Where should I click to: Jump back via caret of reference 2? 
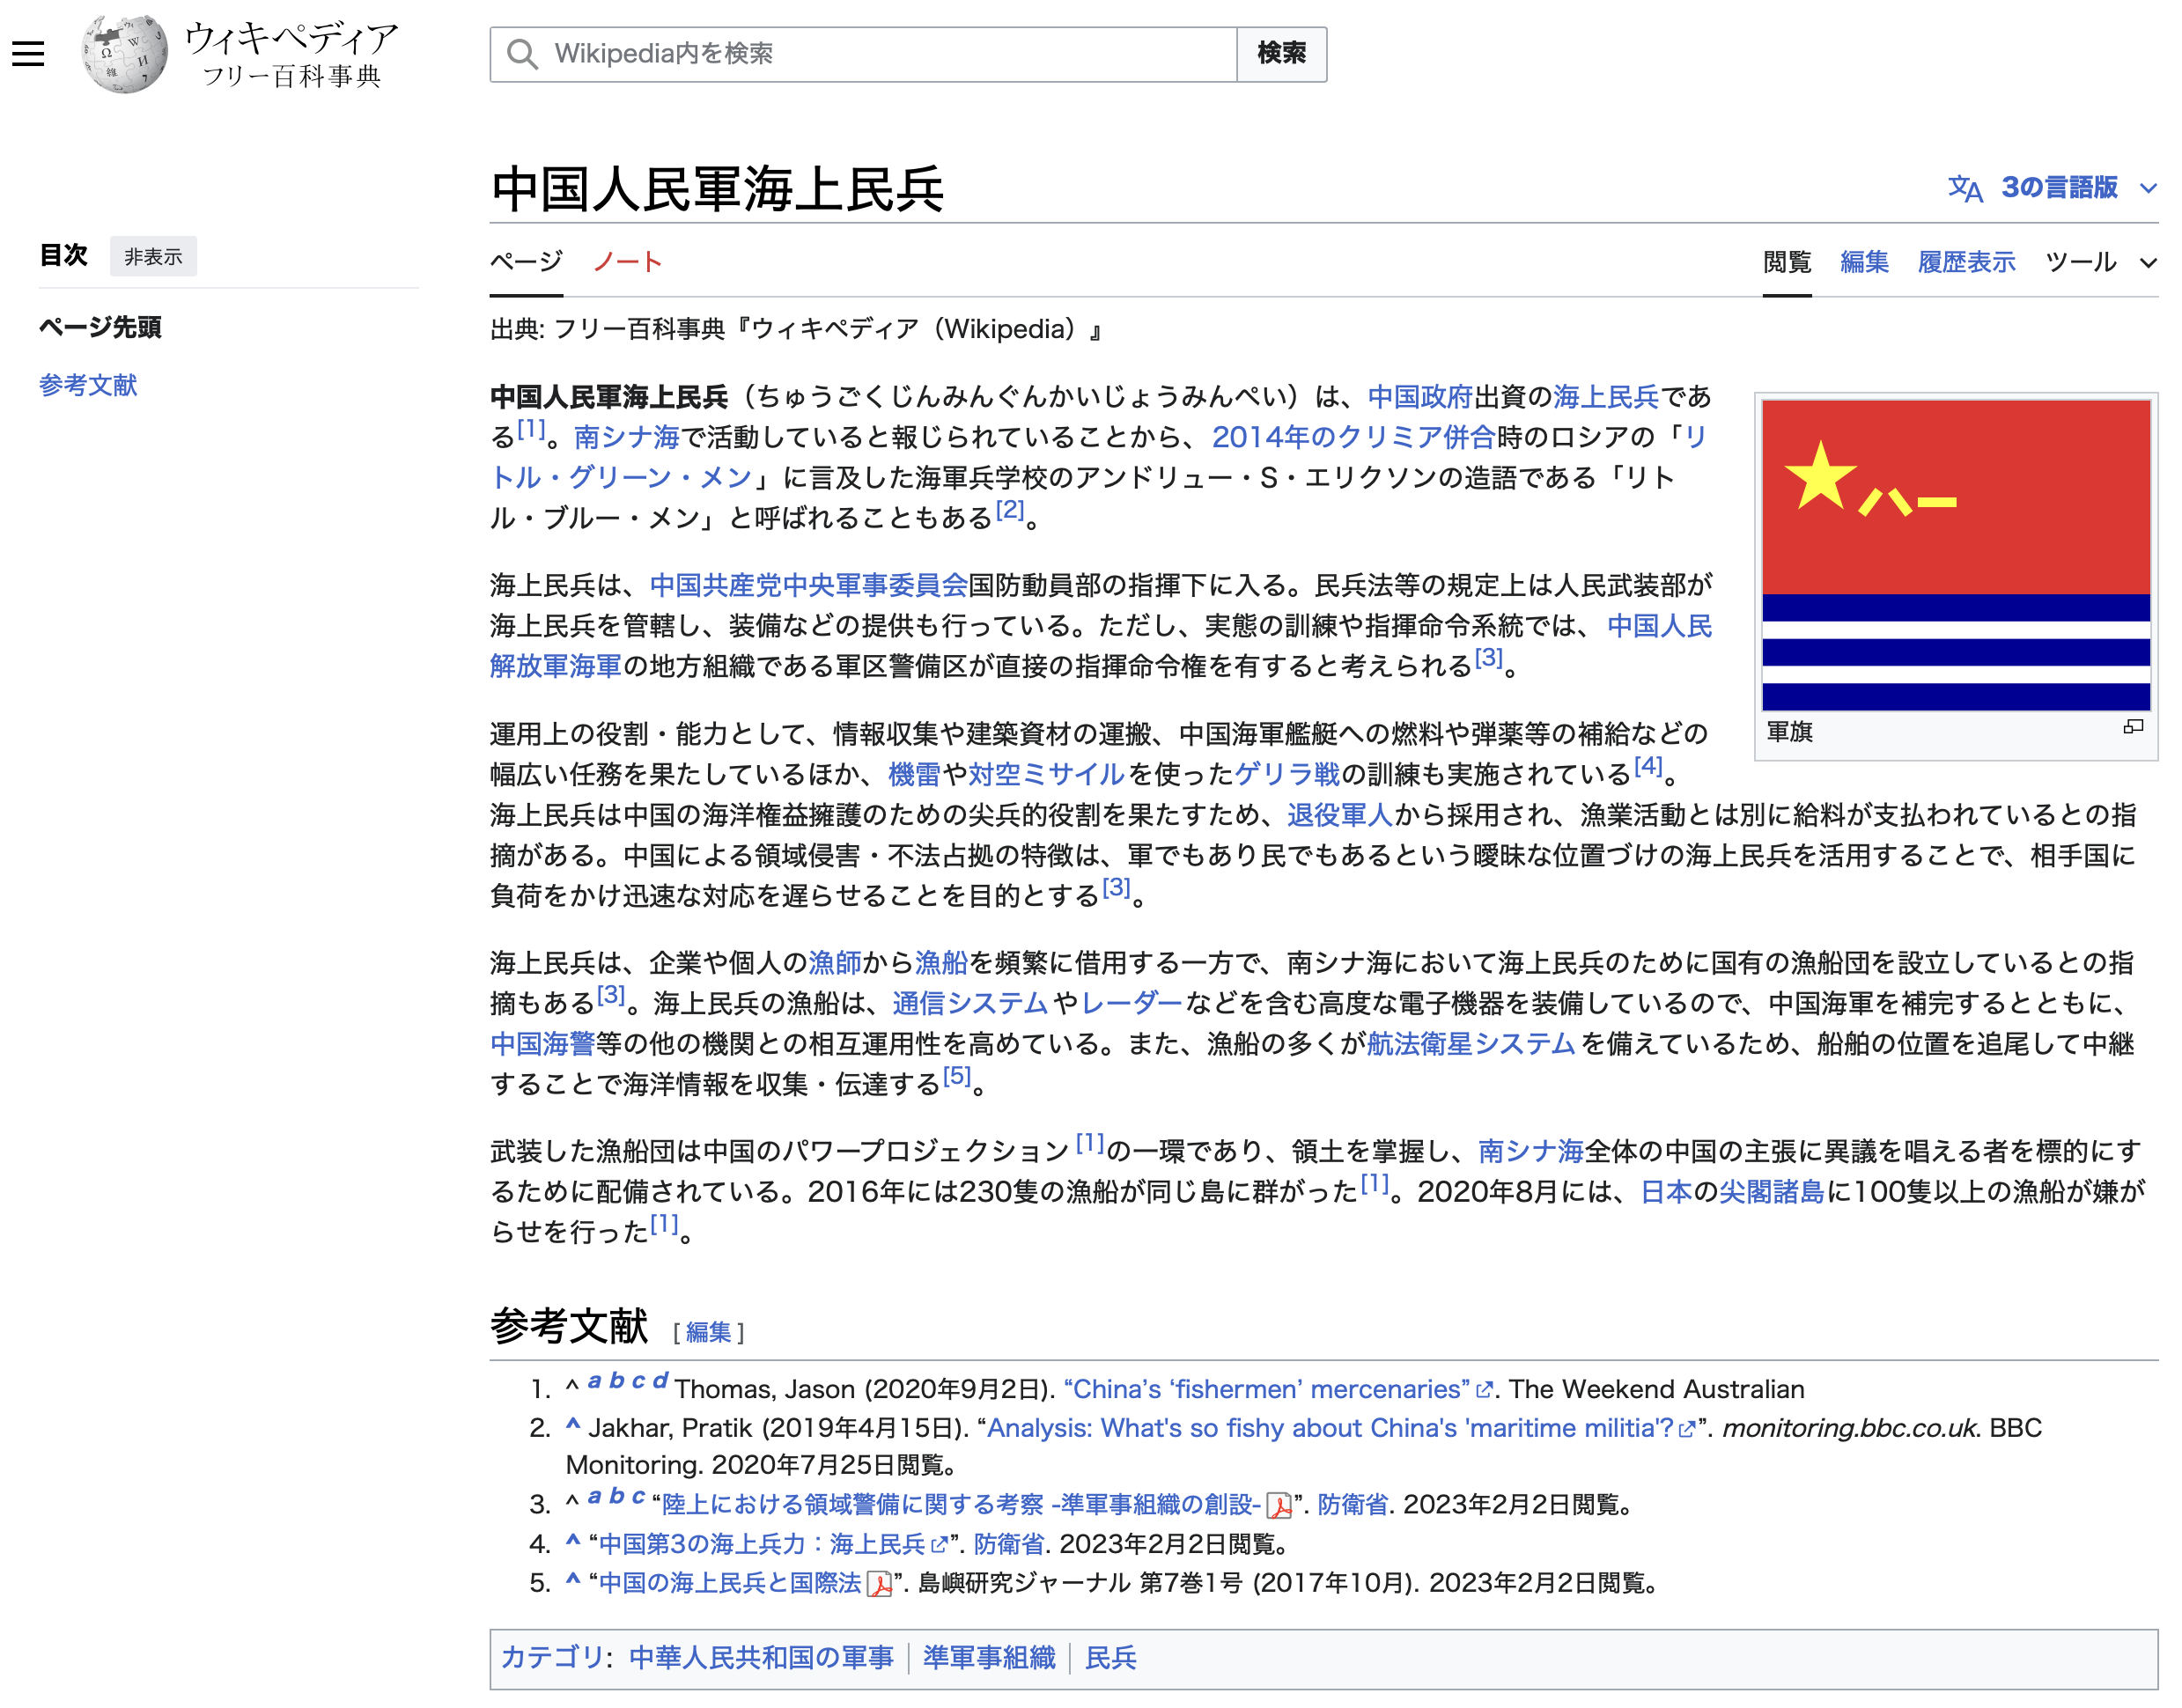pyautogui.click(x=573, y=1425)
